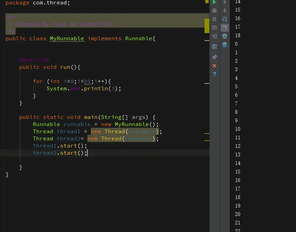Click the 'implements' keyword
Image resolution: width=296 pixels, height=232 pixels.
click(x=104, y=38)
